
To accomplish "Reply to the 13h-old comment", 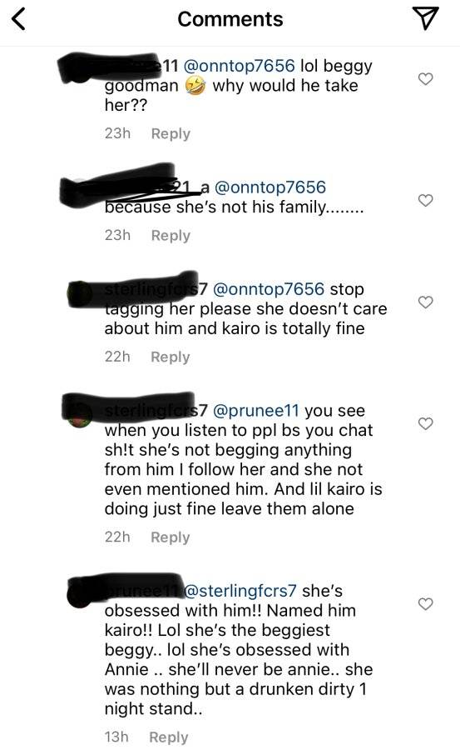I will [x=169, y=737].
